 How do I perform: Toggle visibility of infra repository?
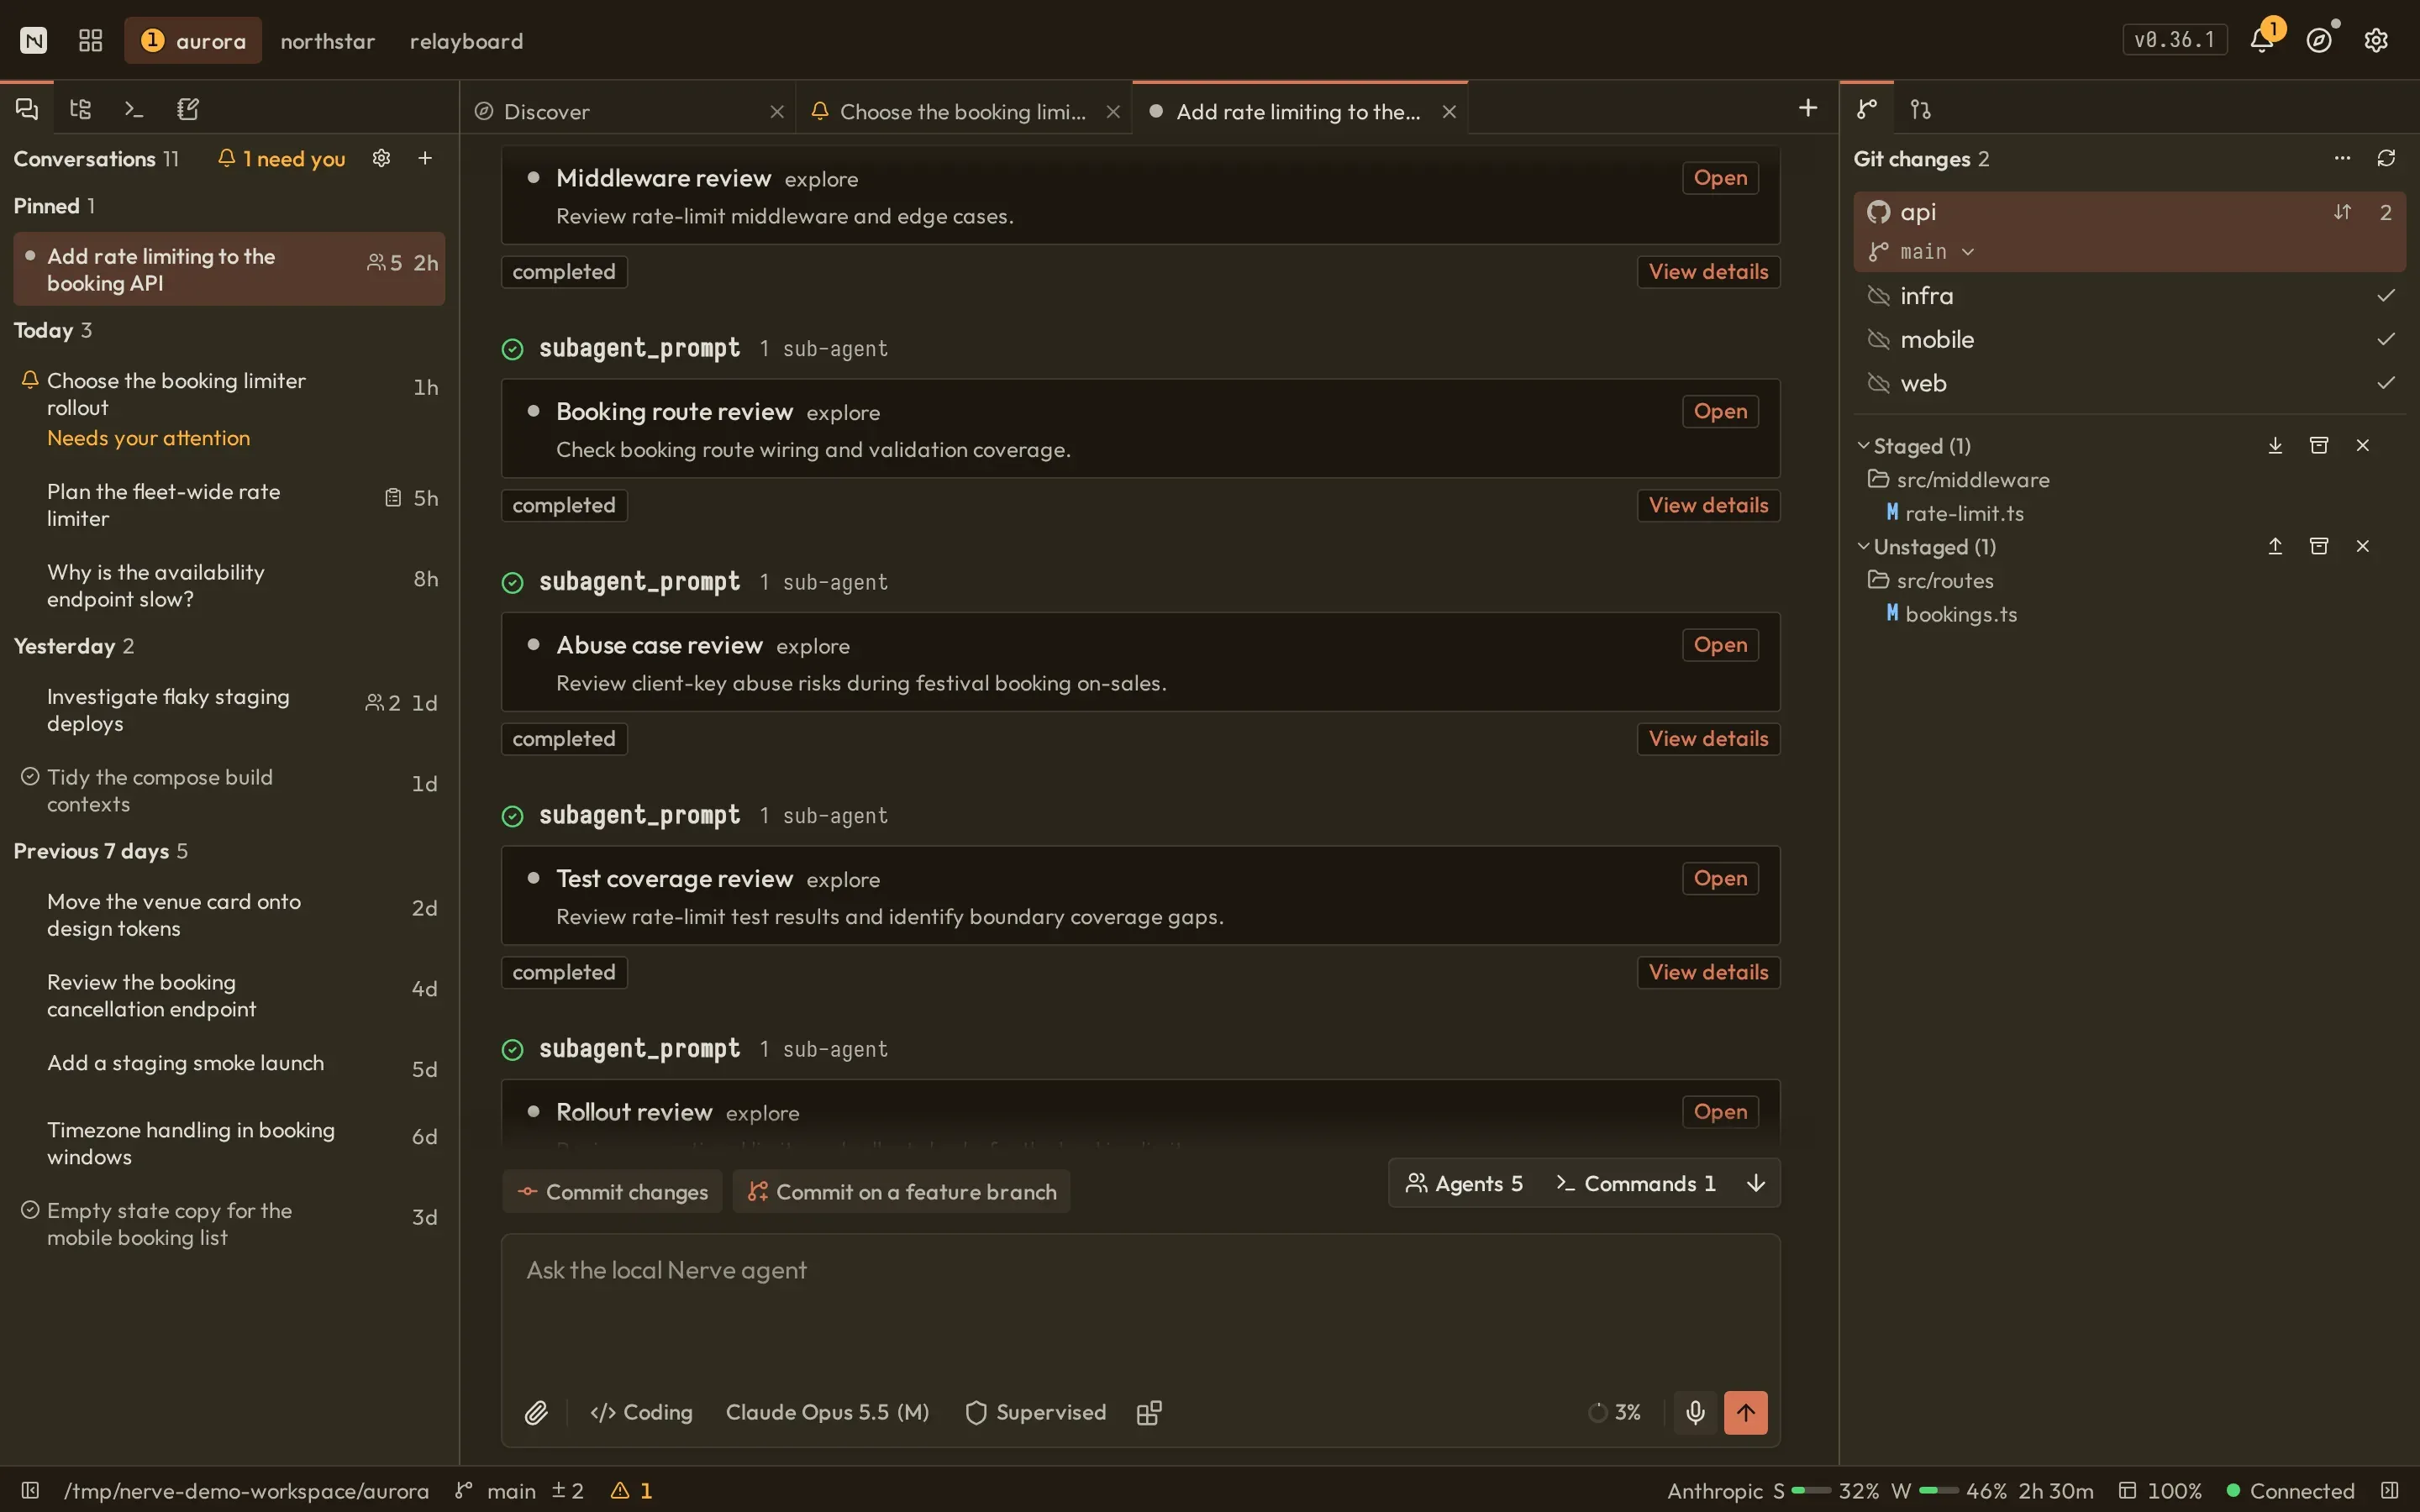(1879, 296)
